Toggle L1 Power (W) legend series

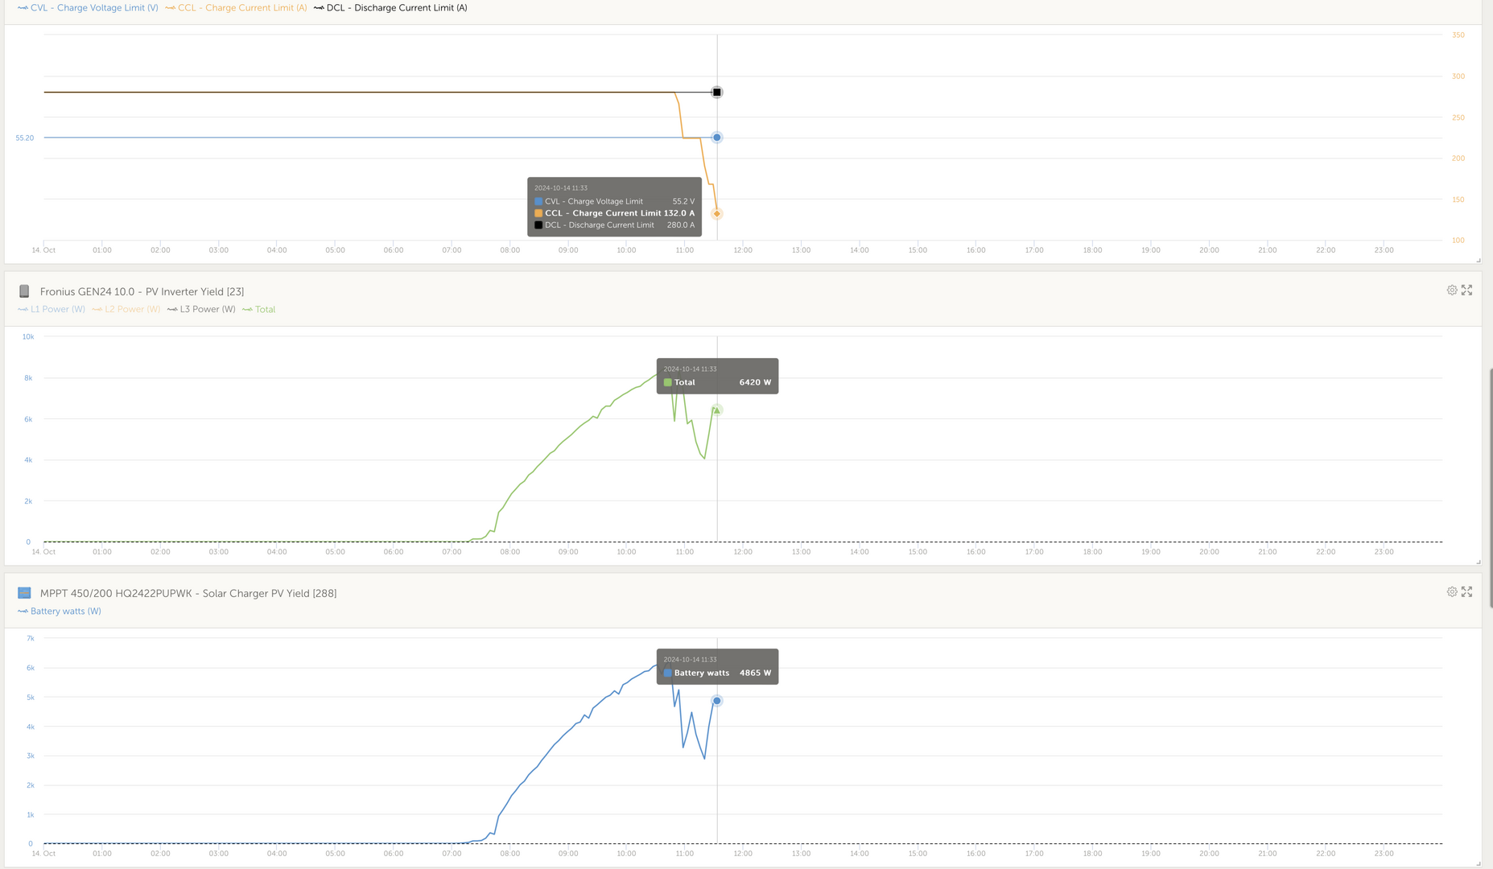52,309
